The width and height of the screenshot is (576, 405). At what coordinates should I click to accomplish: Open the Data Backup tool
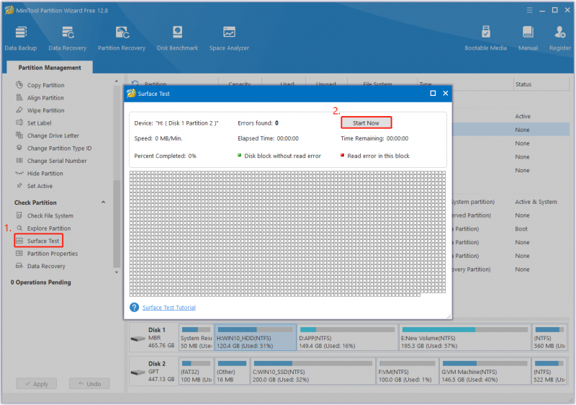[21, 38]
